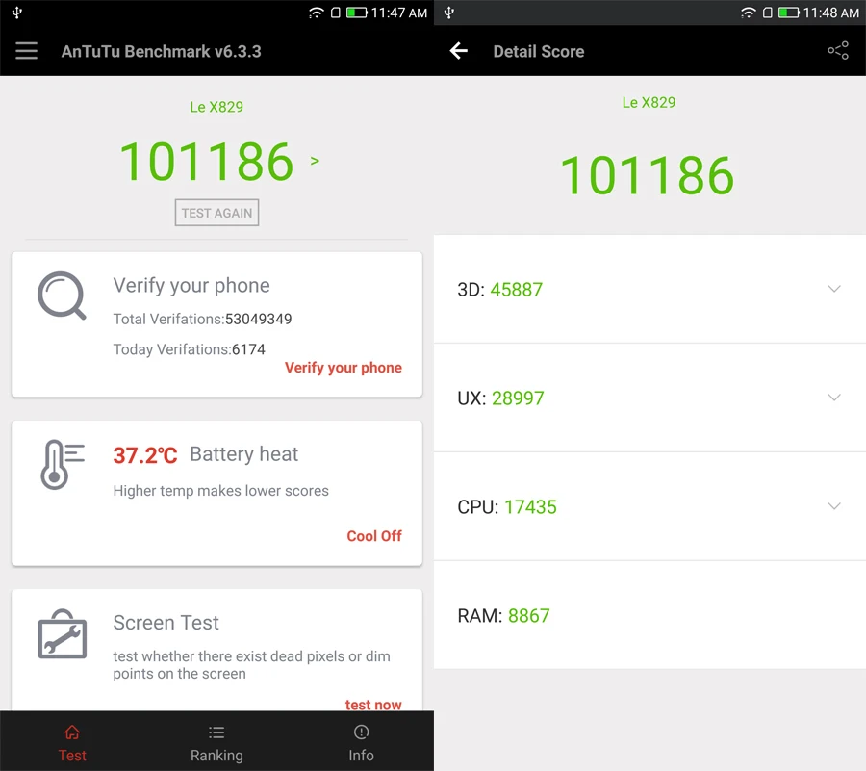Tap the back arrow on Detail Score
This screenshot has height=771, width=866.
pos(458,51)
